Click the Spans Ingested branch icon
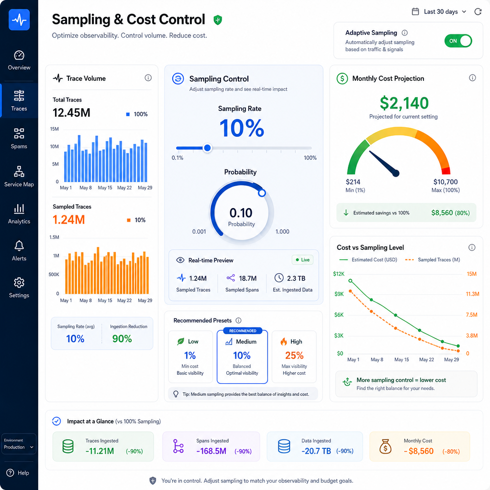 pos(178,446)
